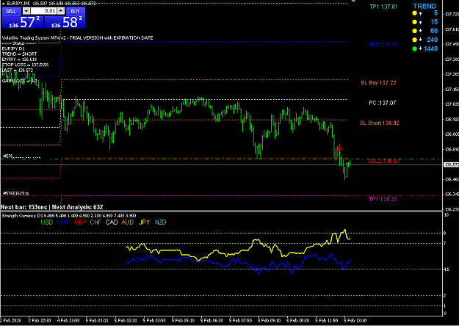Screen dimensions: 459x326
Task: Click the buy price panel showing 136 58
Action: [x=65, y=22]
